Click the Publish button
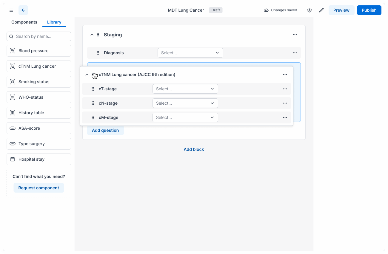The height and width of the screenshot is (254, 388). coord(369,10)
